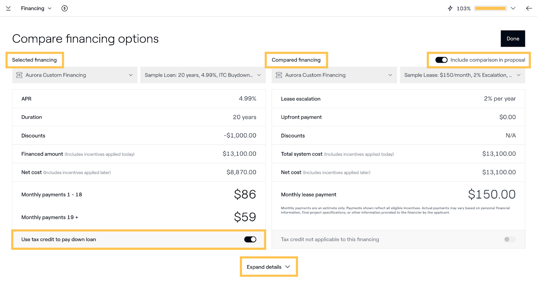The image size is (537, 293).
Task: Click the 103% energy offset value
Action: point(463,8)
